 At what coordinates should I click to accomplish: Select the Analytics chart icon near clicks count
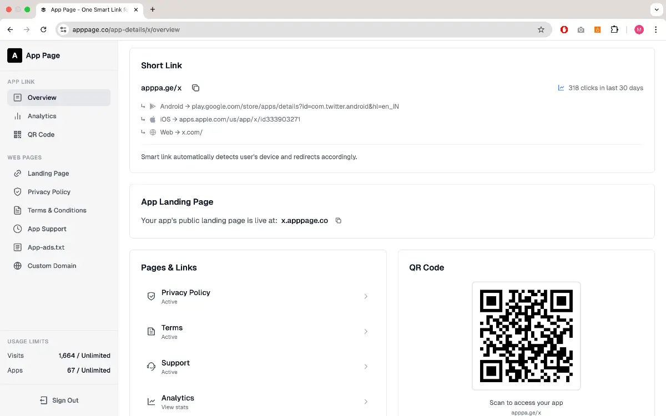561,88
